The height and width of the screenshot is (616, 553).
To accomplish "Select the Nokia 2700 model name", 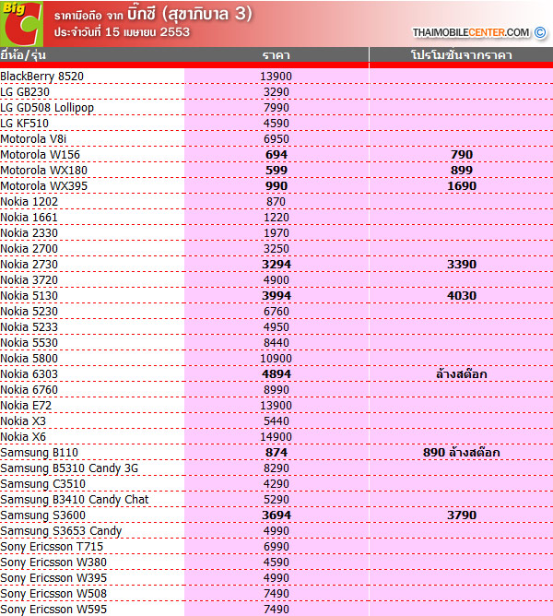I will pos(29,249).
